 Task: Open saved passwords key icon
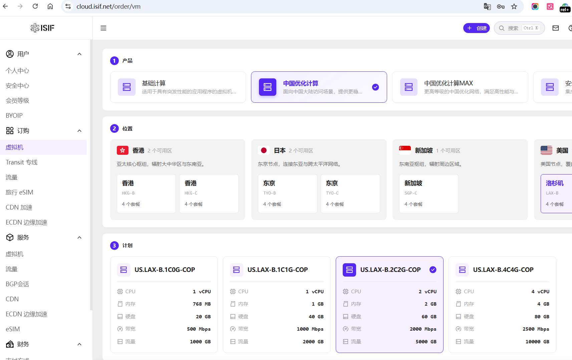click(501, 6)
